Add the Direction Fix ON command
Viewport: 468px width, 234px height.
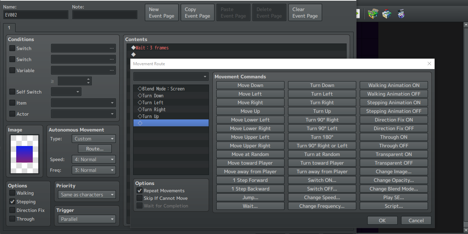(394, 120)
